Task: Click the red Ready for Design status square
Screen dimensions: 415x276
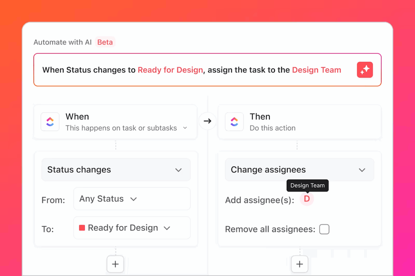Action: click(82, 228)
